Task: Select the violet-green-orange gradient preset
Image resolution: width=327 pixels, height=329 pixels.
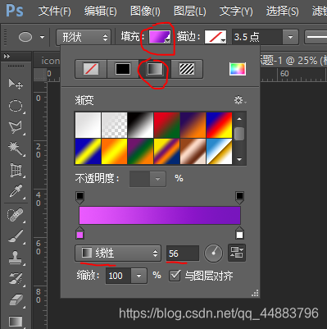Action: [140, 151]
